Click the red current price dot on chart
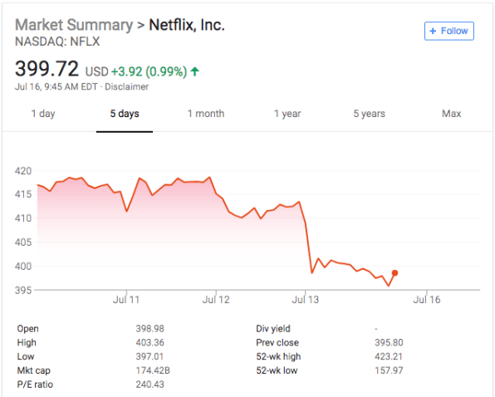Viewport: 495px width, 397px height. [395, 273]
